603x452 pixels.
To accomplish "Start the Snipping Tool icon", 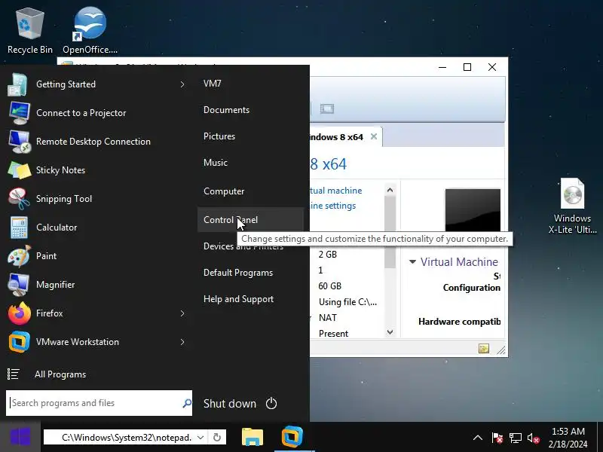I will tap(20, 199).
